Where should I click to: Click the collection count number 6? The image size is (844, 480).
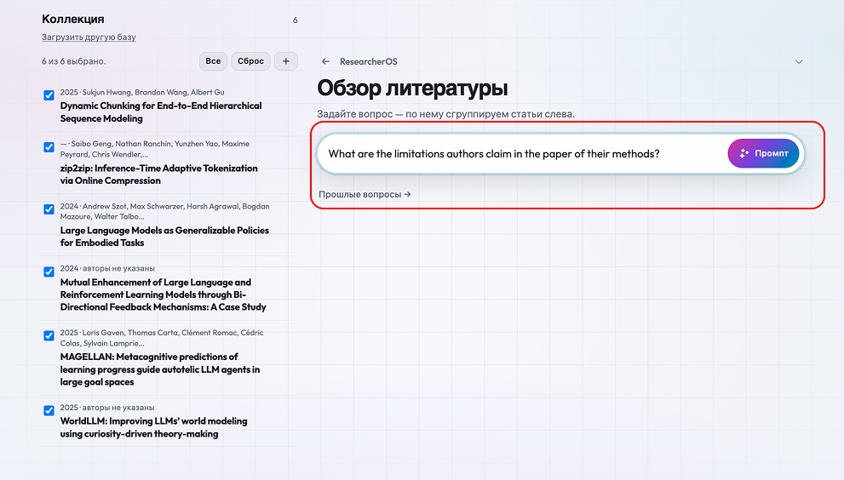(x=295, y=20)
